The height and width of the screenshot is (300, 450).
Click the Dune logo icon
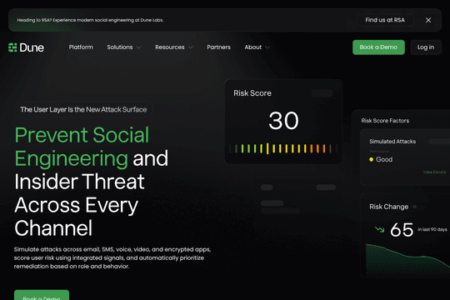click(12, 47)
